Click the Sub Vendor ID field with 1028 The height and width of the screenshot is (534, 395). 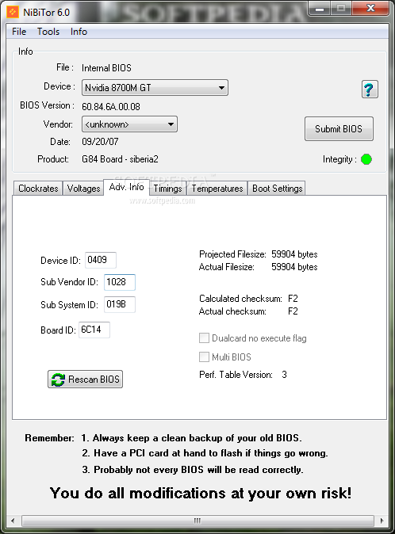(x=120, y=282)
